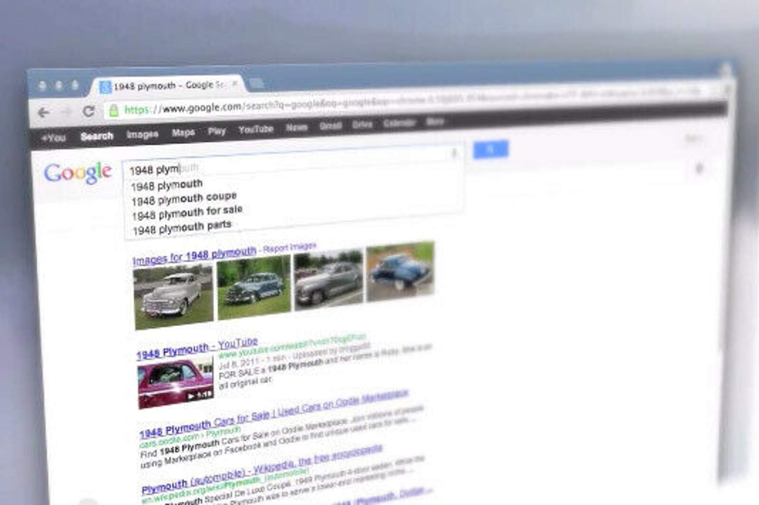Open the settings gear icon

point(699,168)
